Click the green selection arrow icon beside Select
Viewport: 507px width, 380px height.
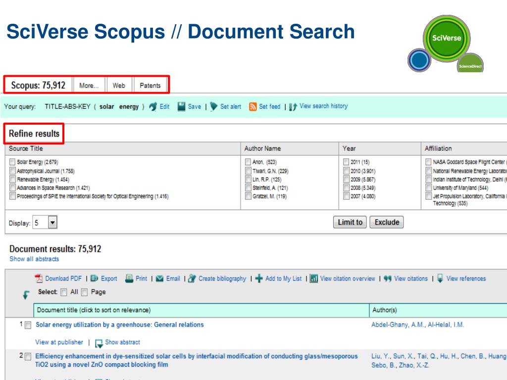(x=26, y=295)
